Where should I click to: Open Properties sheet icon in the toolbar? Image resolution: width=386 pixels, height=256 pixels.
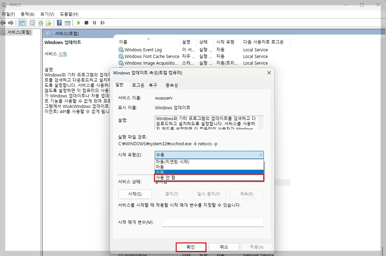point(32,23)
